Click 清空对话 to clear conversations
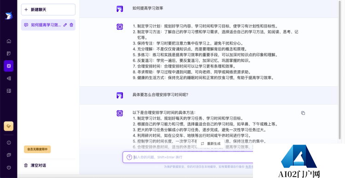Image resolution: width=345 pixels, height=178 pixels. [35, 165]
